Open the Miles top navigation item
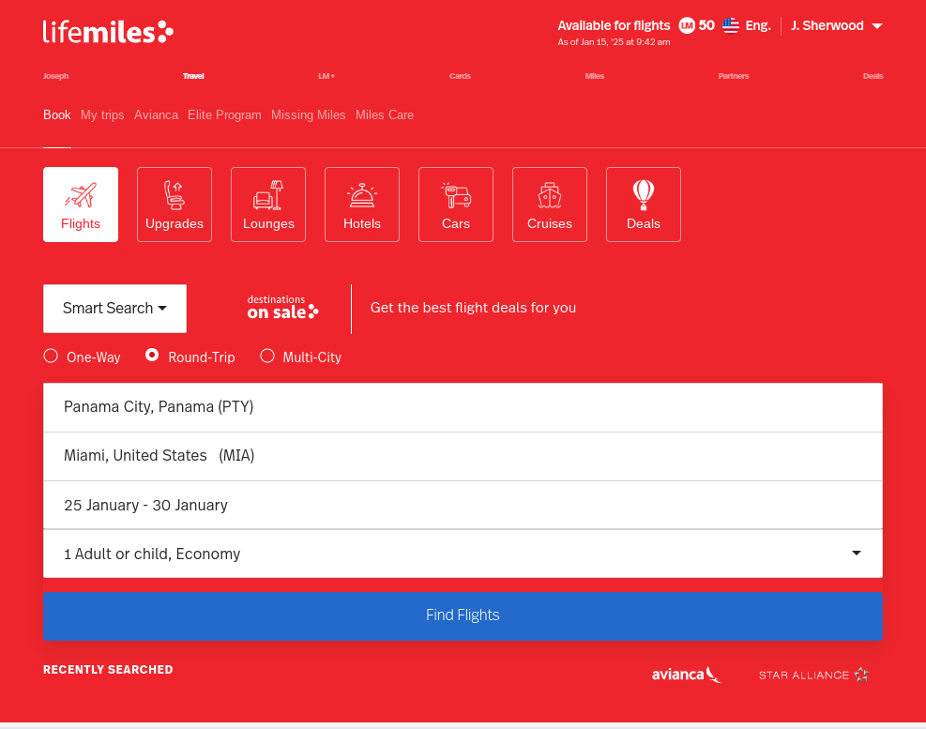 pos(595,76)
